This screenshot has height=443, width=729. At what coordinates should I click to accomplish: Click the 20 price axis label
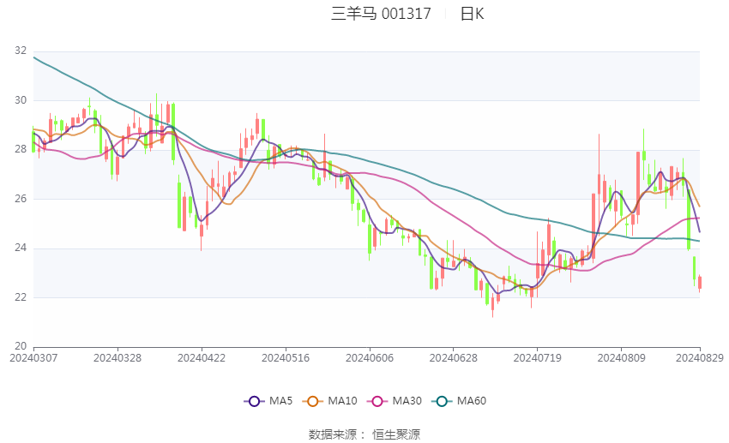click(x=21, y=346)
